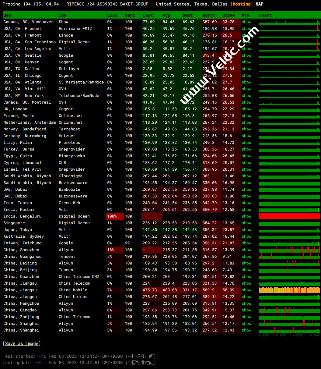Screen dimensions: 321x369
Task: Click the Worst column header
Action: point(209,15)
